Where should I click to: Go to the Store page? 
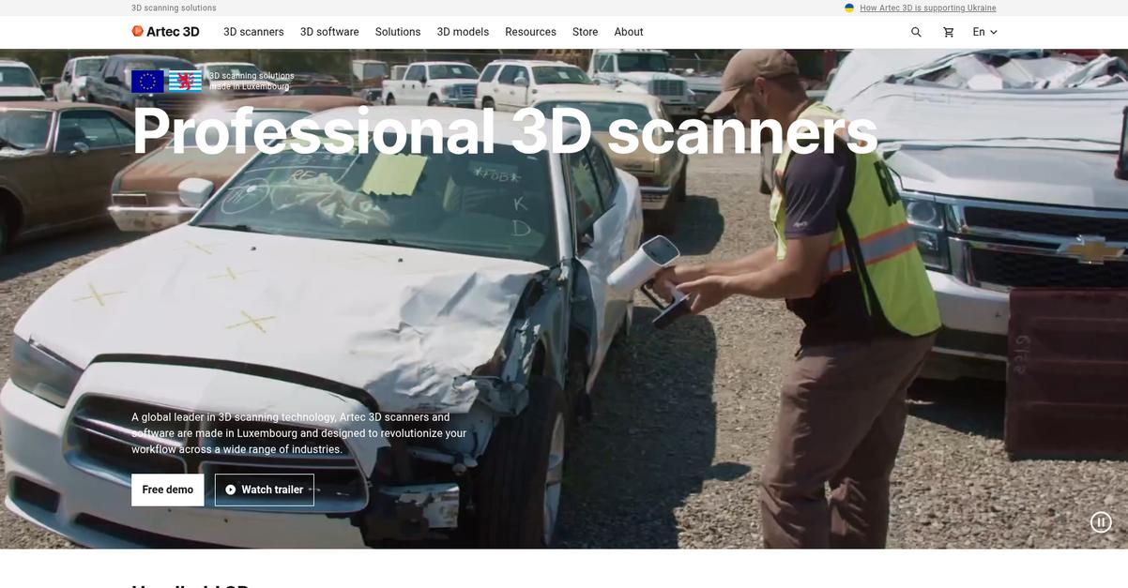pos(585,32)
